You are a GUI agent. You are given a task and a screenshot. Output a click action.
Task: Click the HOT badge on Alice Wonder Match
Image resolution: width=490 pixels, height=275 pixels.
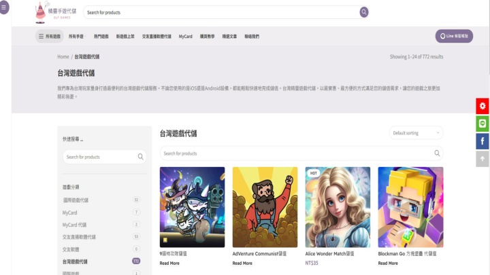click(314, 173)
